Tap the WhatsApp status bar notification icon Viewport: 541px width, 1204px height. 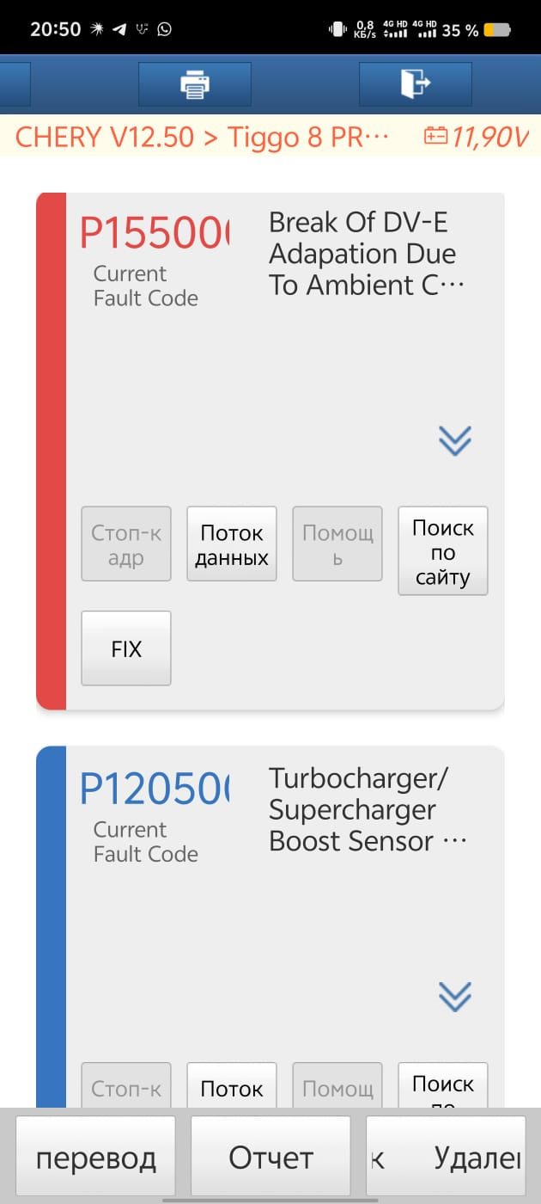[164, 29]
